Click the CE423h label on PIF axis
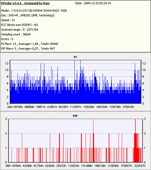 coord(61,166)
